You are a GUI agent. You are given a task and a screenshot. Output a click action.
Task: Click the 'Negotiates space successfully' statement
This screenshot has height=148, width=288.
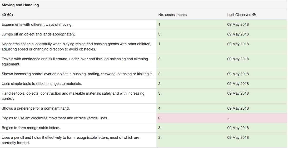click(x=76, y=47)
